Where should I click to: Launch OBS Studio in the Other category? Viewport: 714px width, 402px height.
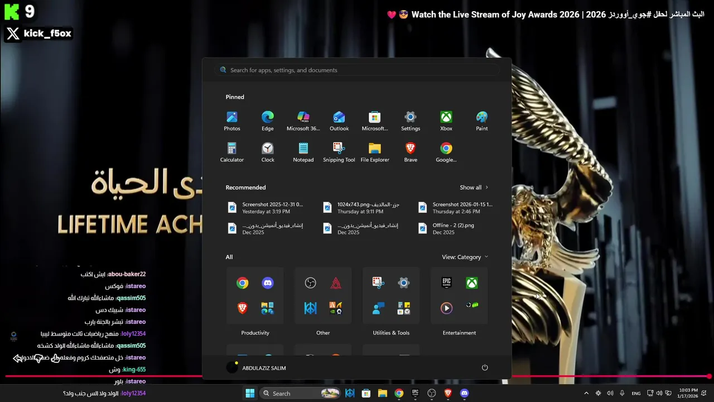tap(311, 283)
